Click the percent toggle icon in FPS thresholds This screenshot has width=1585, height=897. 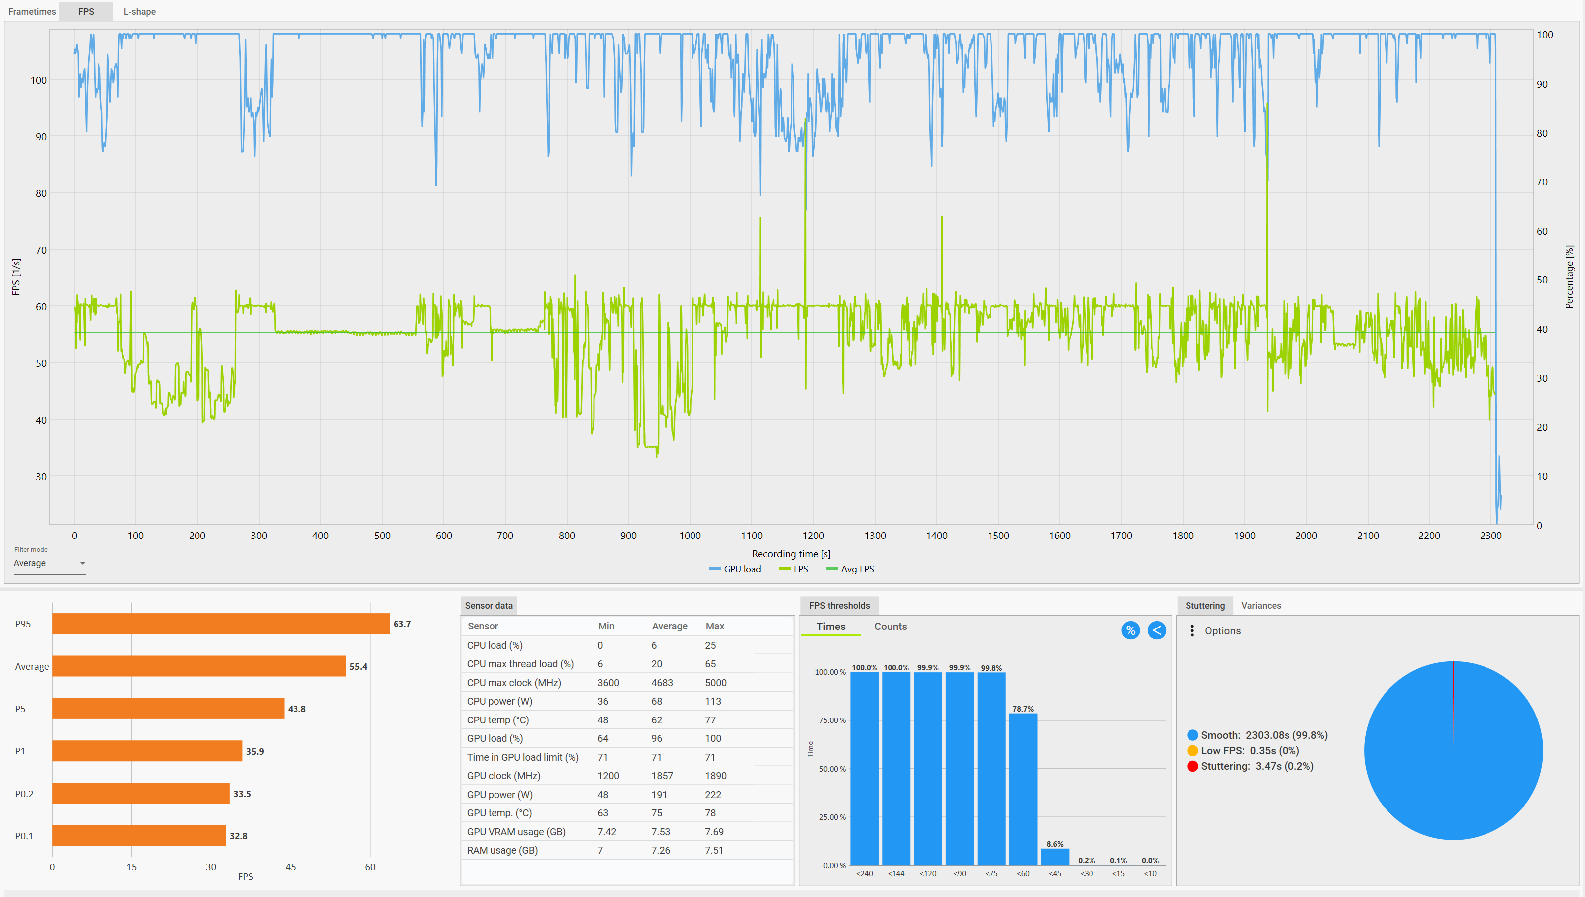pyautogui.click(x=1130, y=630)
